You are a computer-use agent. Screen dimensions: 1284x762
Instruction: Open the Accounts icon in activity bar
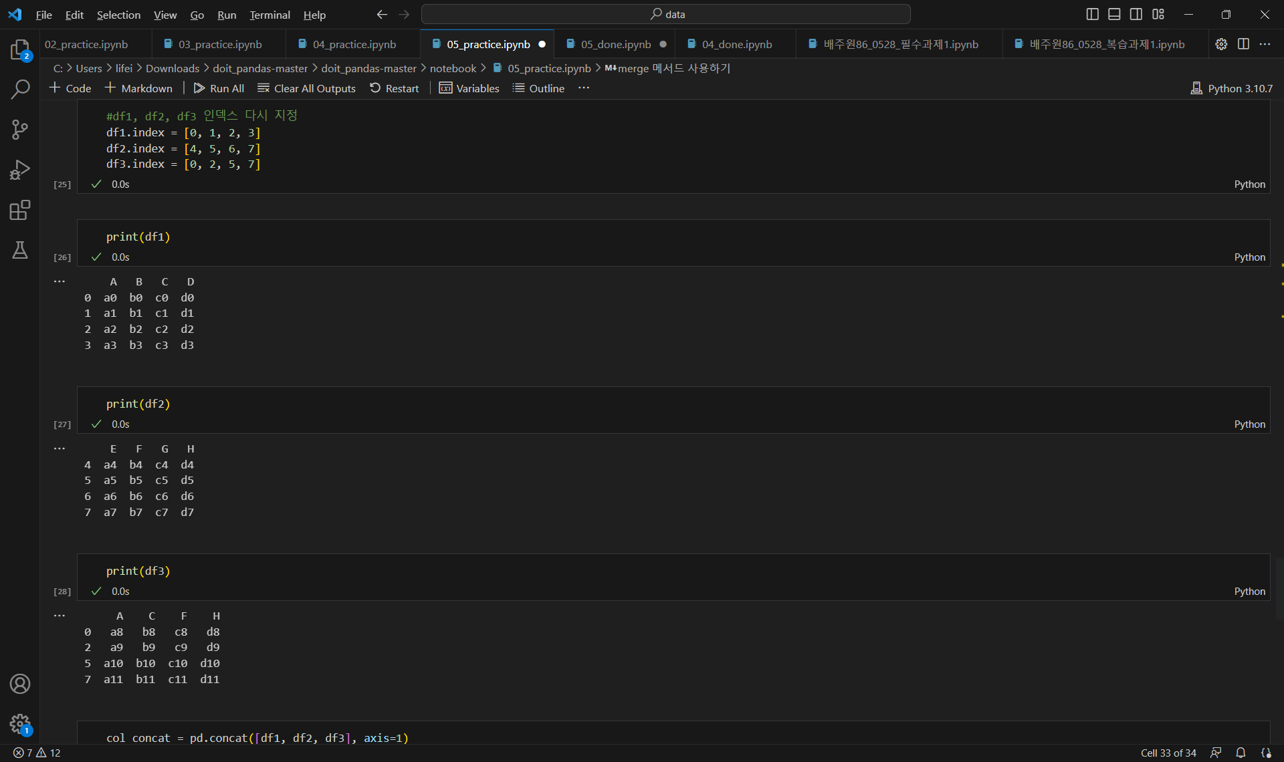(x=20, y=684)
